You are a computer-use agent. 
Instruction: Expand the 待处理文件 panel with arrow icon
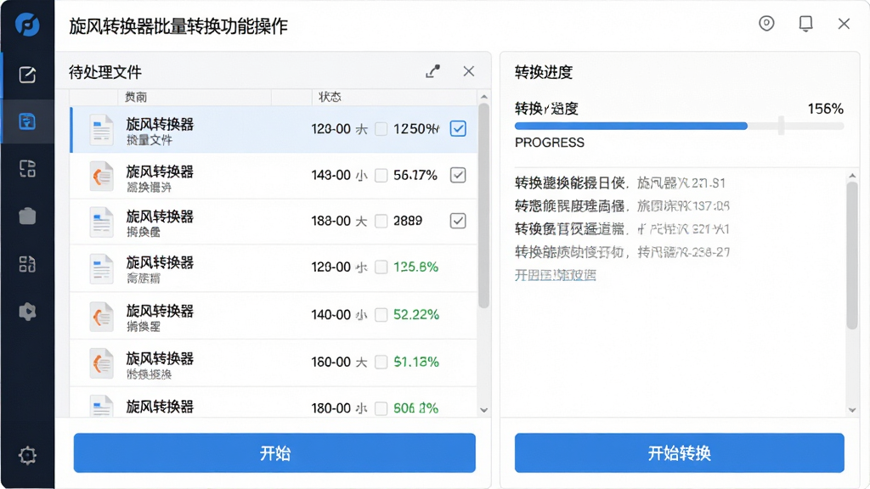pos(432,71)
